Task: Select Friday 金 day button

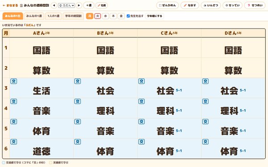Action: point(121,16)
